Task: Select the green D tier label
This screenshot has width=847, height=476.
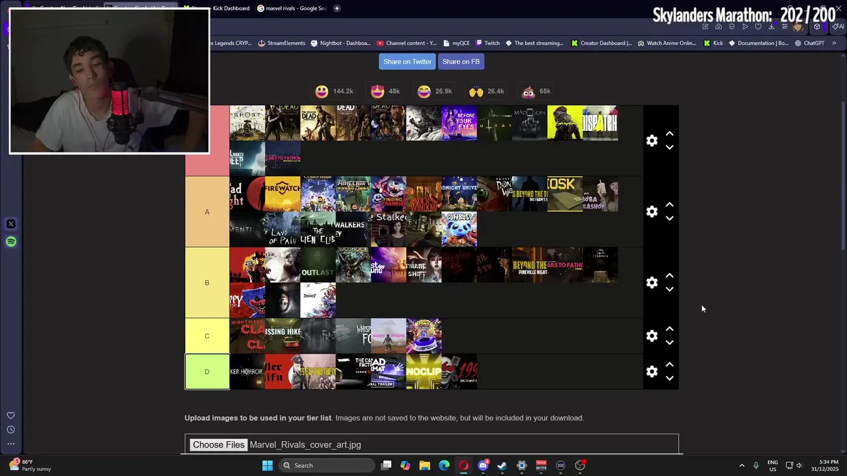Action: [x=207, y=372]
